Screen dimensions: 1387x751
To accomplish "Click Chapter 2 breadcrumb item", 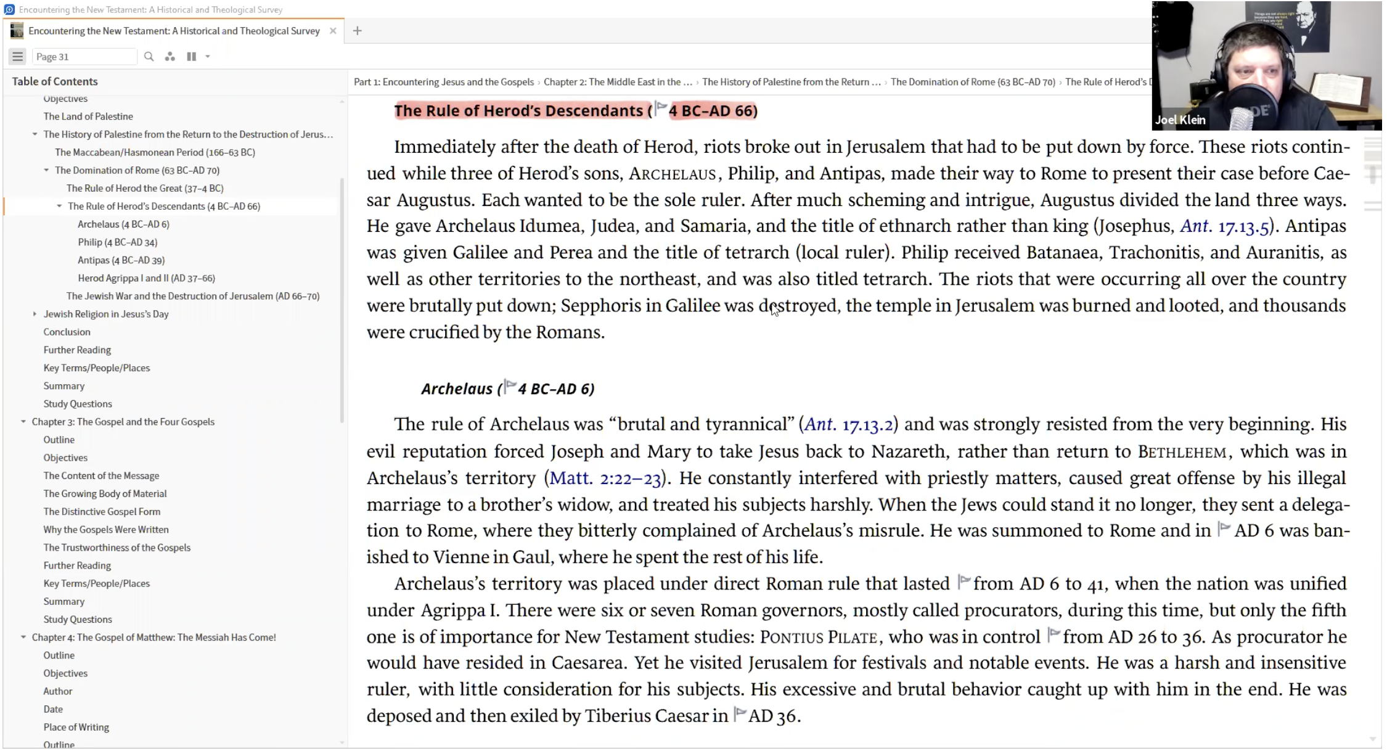I will (618, 82).
